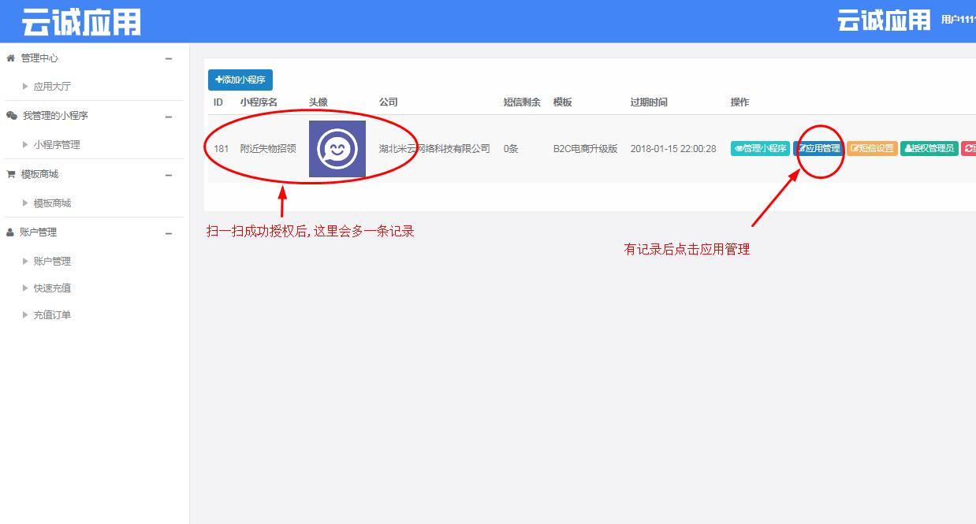Open 快速充值 in the sidebar
This screenshot has height=524, width=976.
tap(52, 288)
